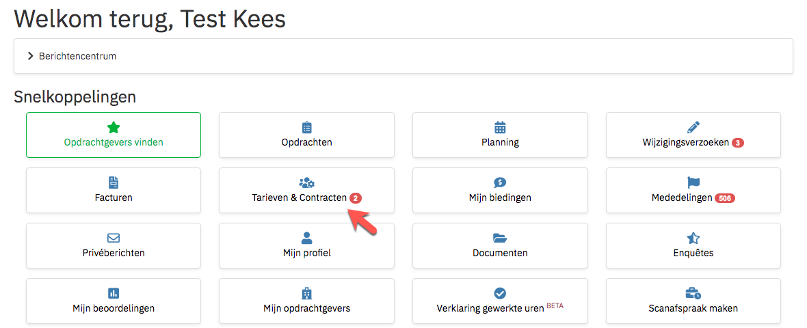Click the checkmark icon above Verklaring gewerkte uren

pos(500,293)
